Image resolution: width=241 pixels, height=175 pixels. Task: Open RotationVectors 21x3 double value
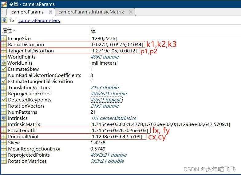(105, 106)
